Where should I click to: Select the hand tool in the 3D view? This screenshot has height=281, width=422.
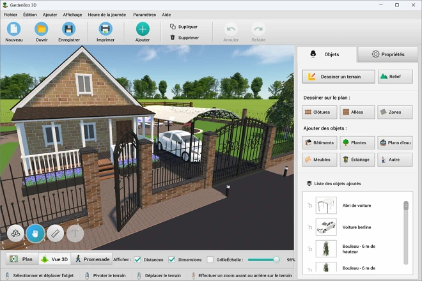tap(35, 234)
